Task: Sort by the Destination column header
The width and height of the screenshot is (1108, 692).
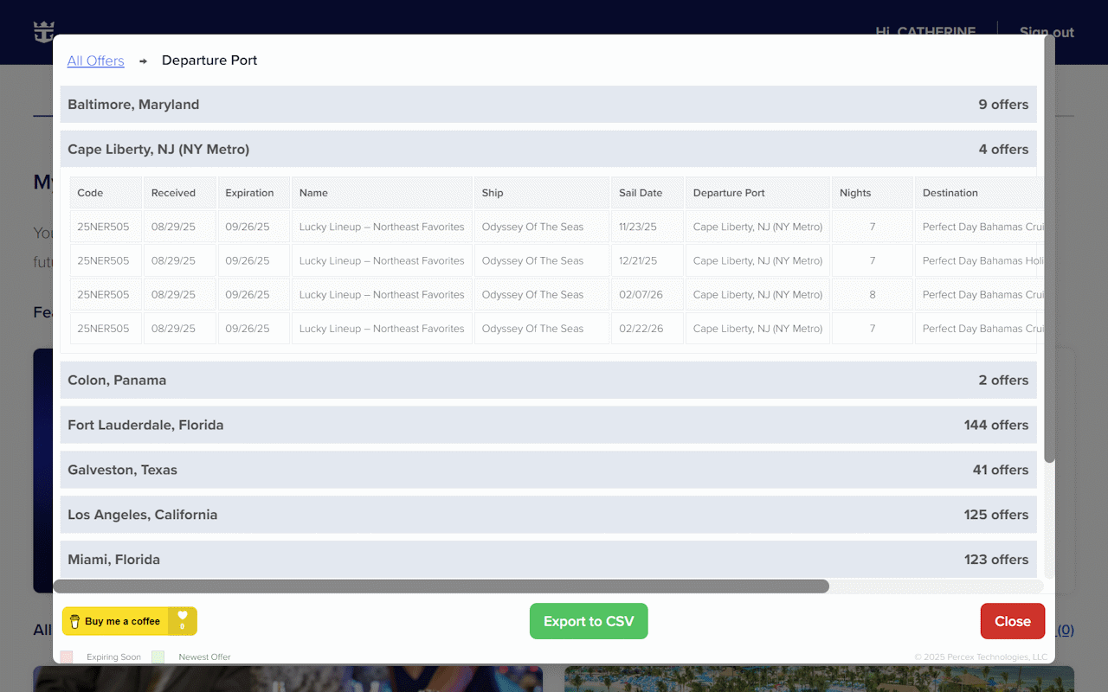Action: coord(979,193)
